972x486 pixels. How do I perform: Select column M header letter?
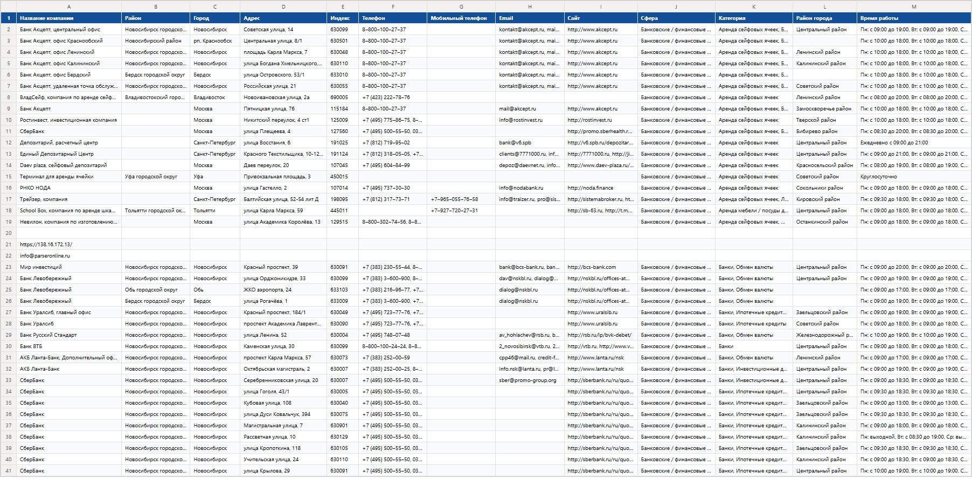tap(914, 6)
